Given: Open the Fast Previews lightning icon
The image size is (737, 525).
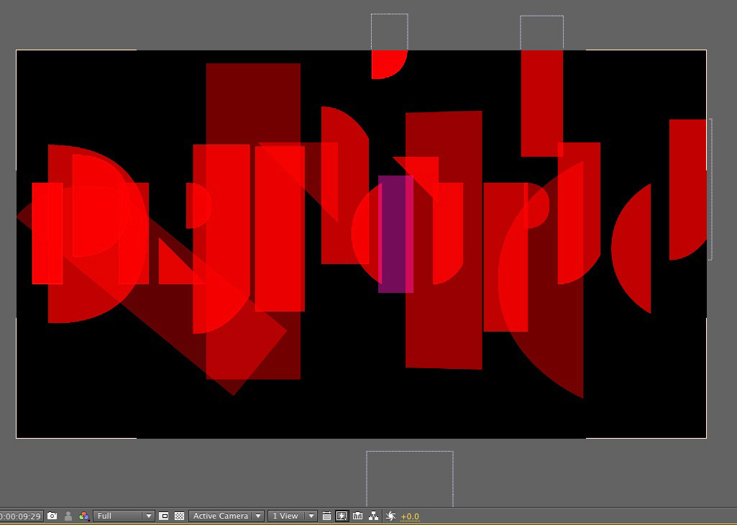Looking at the screenshot, I should [x=342, y=516].
